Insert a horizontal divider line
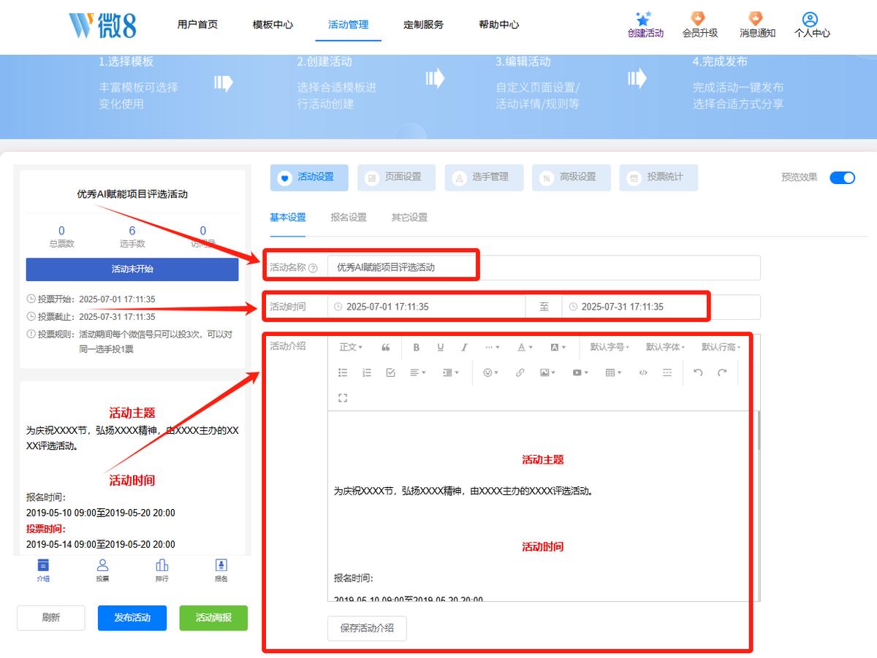 click(x=667, y=372)
